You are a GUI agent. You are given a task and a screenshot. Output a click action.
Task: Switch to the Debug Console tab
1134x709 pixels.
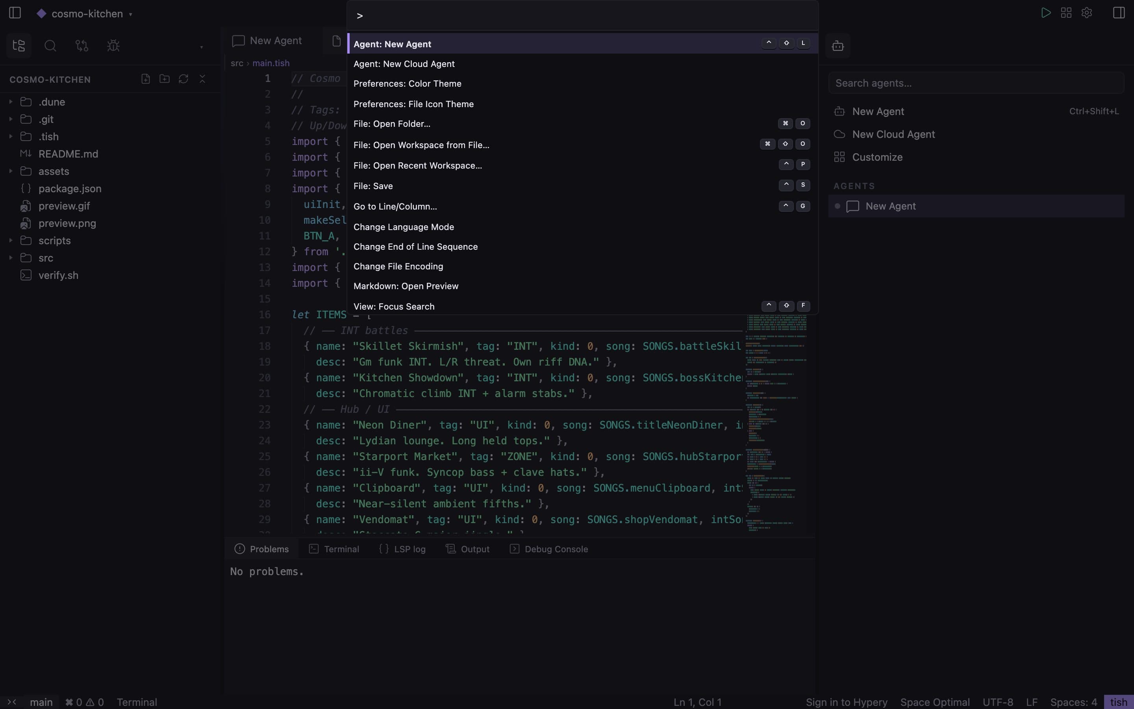[549, 549]
